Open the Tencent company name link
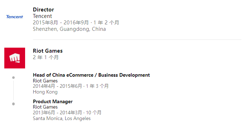The width and height of the screenshot is (246, 129). (x=42, y=16)
